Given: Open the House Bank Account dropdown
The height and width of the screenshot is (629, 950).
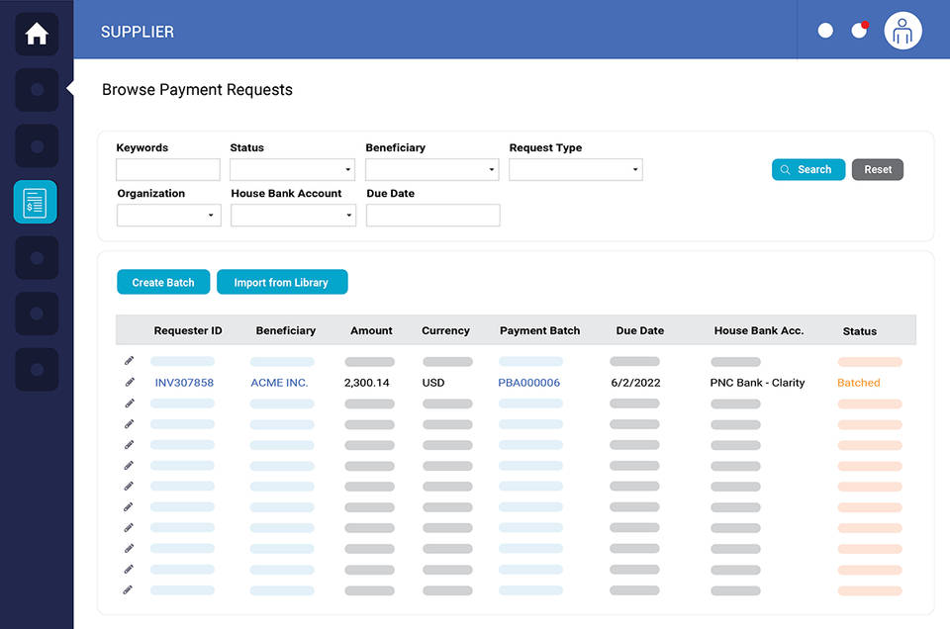Looking at the screenshot, I should (x=292, y=215).
